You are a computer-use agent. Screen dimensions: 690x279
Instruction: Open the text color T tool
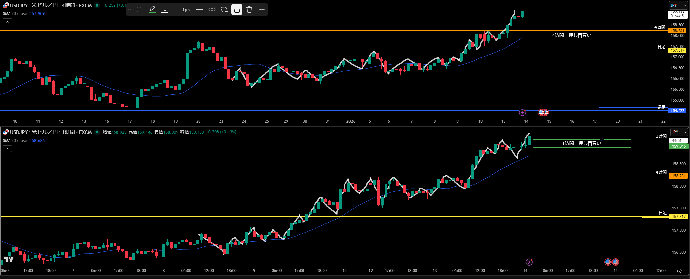pyautogui.click(x=165, y=10)
